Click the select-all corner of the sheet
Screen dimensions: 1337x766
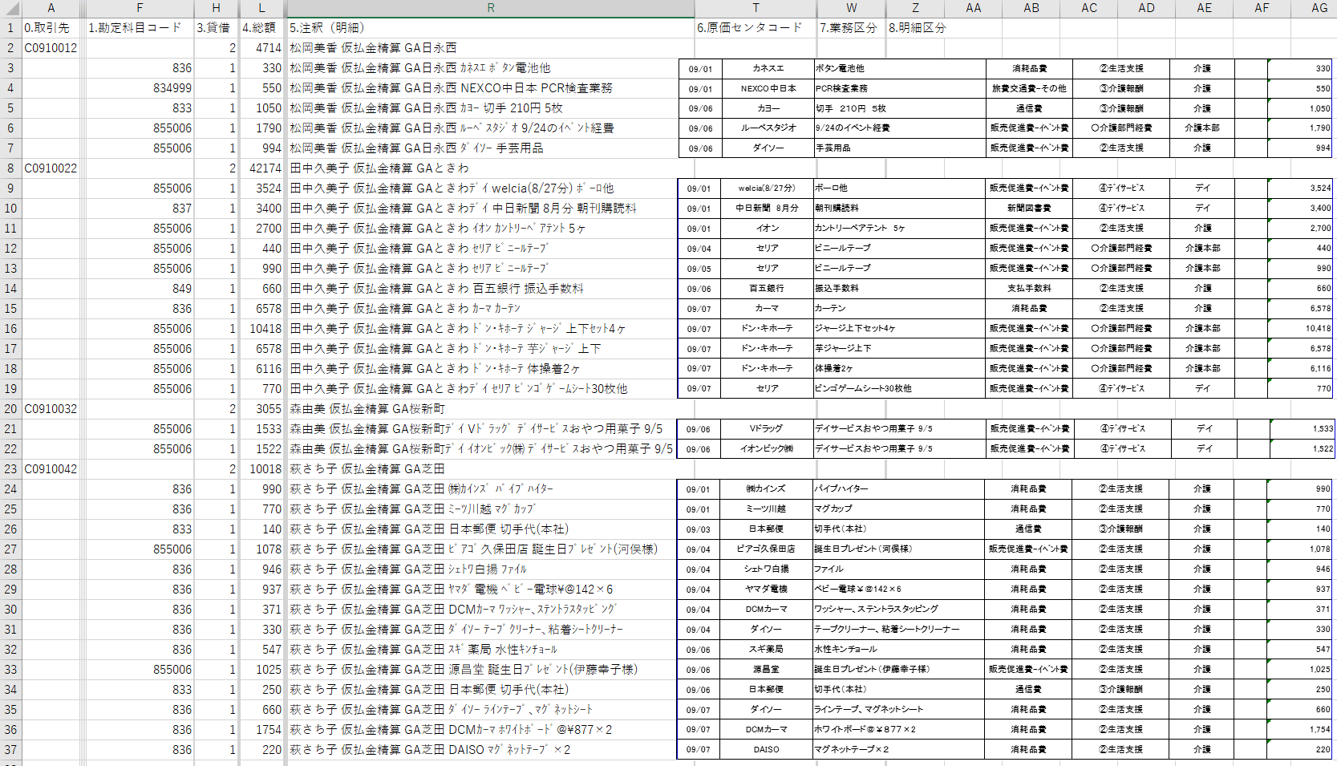click(10, 8)
